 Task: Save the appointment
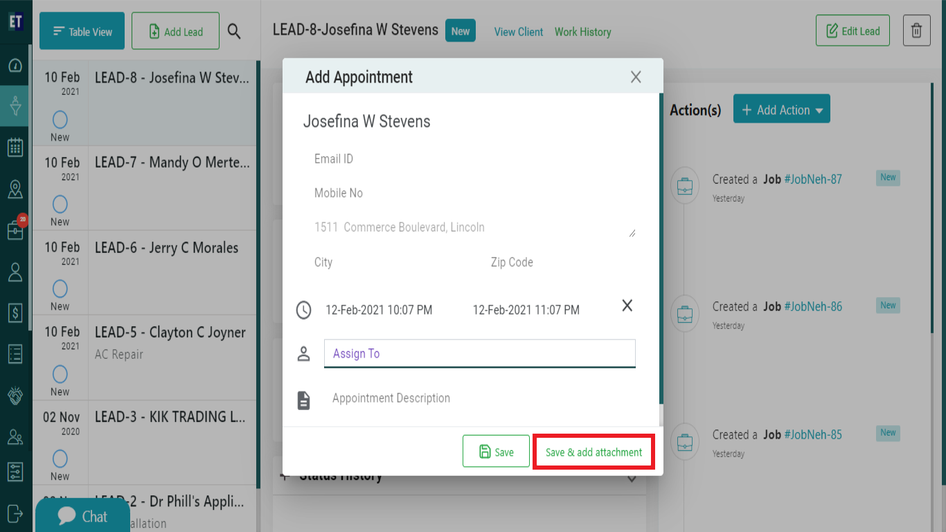coord(496,452)
